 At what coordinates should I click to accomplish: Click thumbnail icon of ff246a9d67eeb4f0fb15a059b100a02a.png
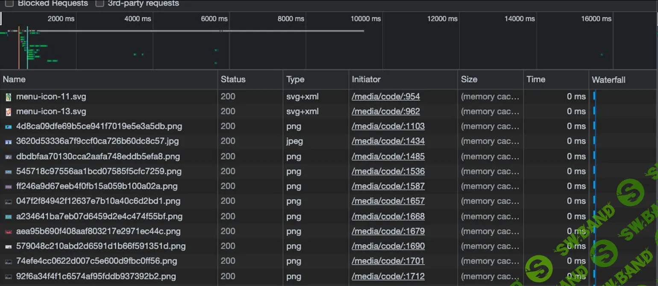click(9, 187)
